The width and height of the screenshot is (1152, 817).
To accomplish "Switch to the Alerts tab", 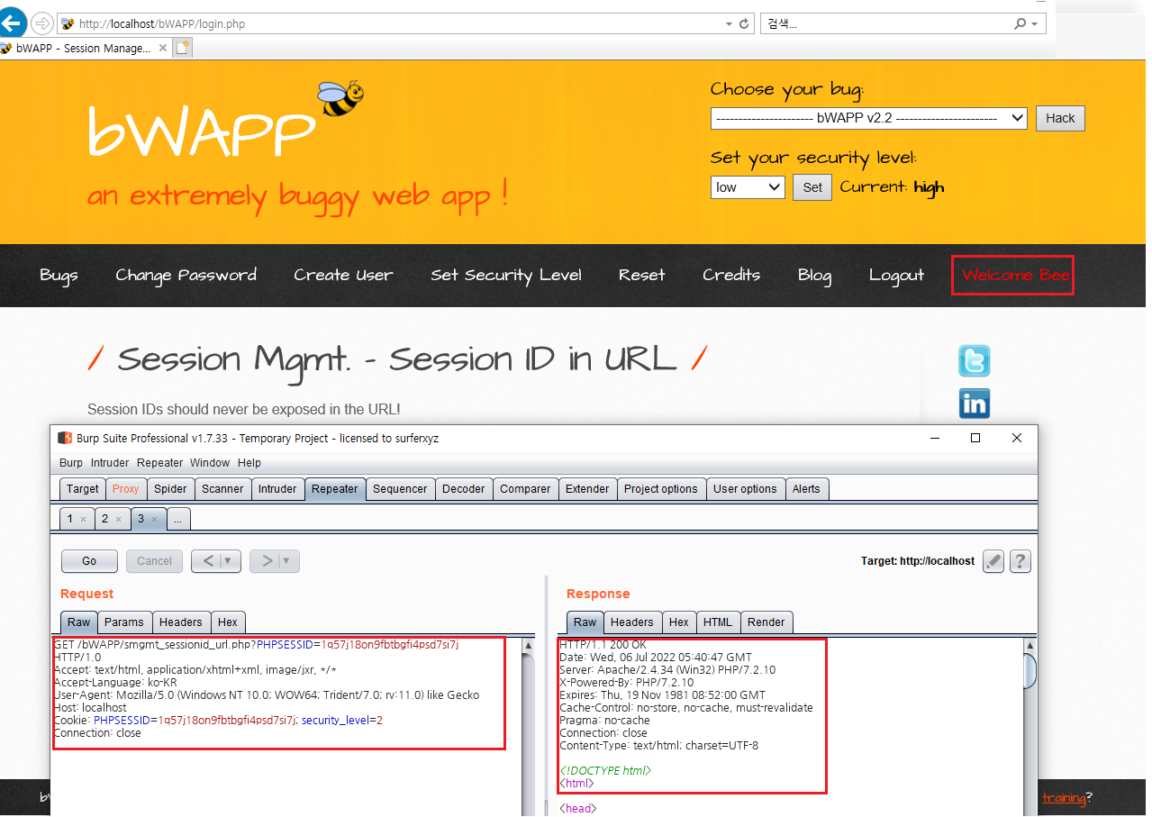I will tap(806, 489).
